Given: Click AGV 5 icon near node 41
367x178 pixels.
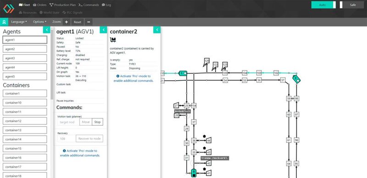Looking at the screenshot, I should point(194,173).
